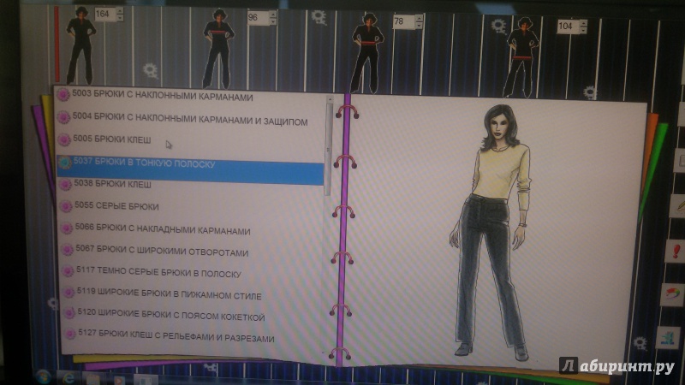Select the pencil tool icon in right sidebar

tap(678, 205)
